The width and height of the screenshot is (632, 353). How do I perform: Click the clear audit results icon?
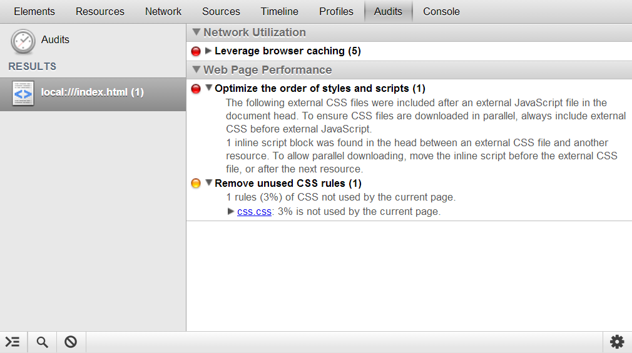[x=71, y=342]
